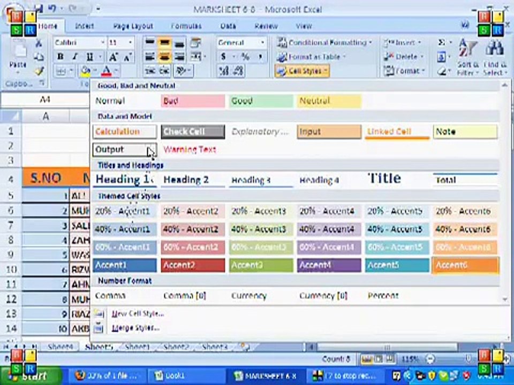Screen dimensions: 514x385
Task: Toggle Increase Indent button
Action: [164, 71]
